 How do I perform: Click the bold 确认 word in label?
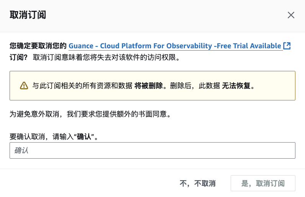(84, 137)
